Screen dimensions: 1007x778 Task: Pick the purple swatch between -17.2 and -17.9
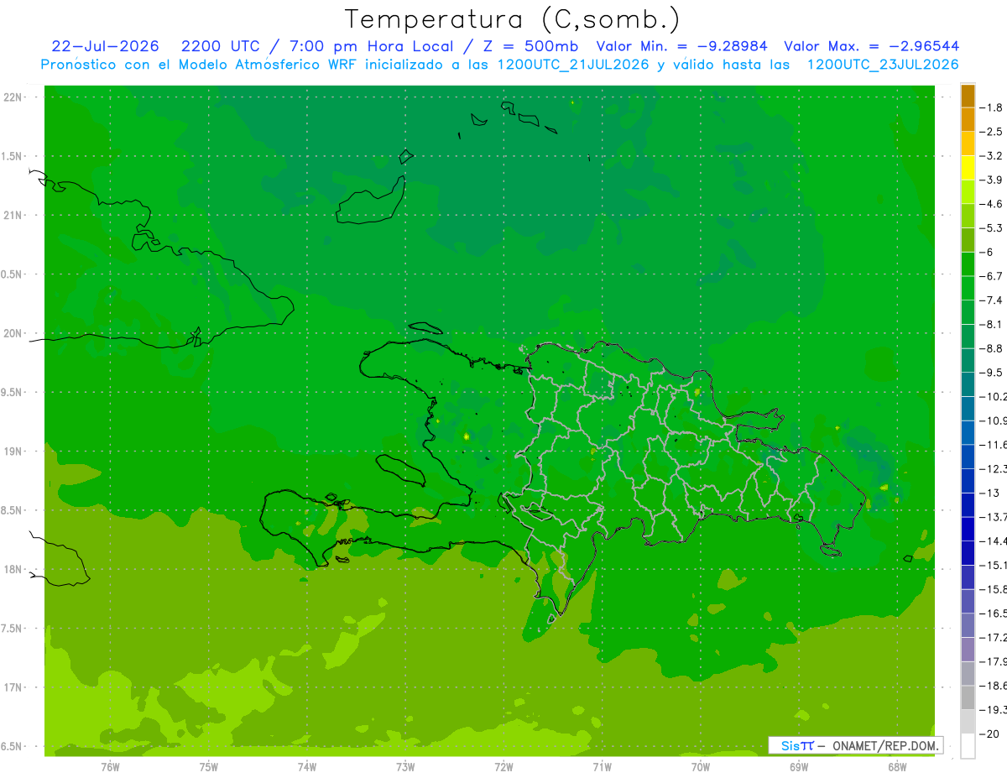coord(968,650)
